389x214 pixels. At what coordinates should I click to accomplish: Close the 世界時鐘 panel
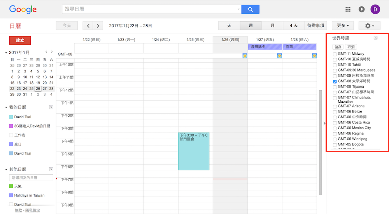pos(375,38)
